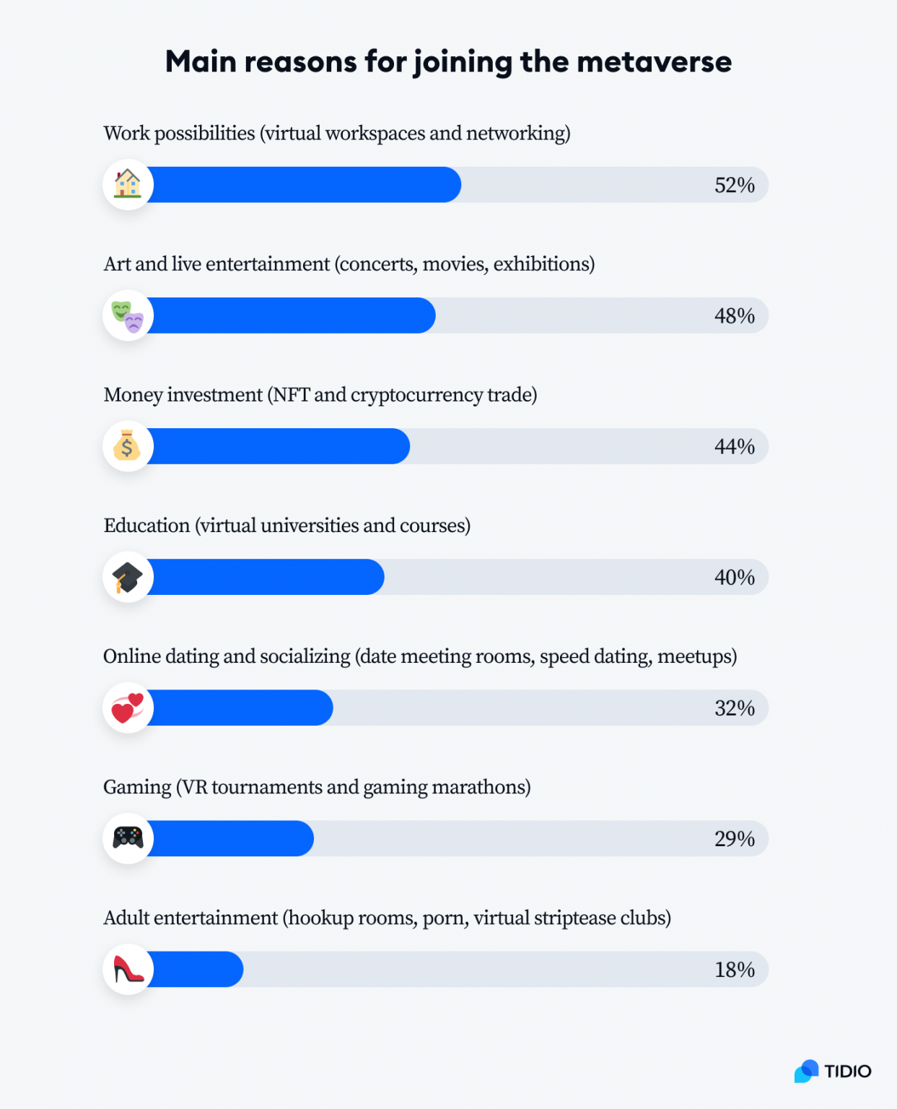Click the theater masks icon

click(128, 316)
